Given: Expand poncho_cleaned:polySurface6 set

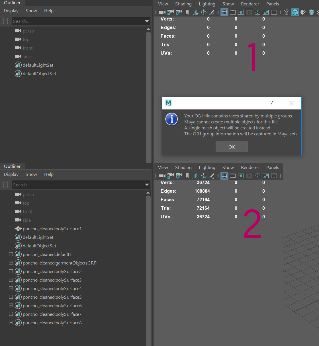Looking at the screenshot, I should point(11,305).
